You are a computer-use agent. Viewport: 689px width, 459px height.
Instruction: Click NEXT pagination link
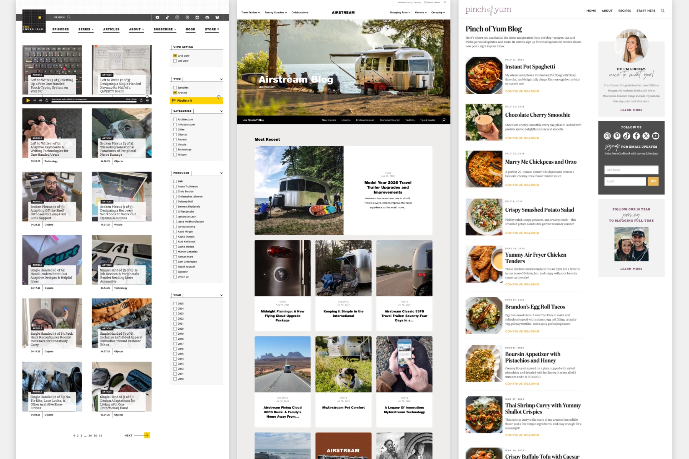(x=129, y=435)
